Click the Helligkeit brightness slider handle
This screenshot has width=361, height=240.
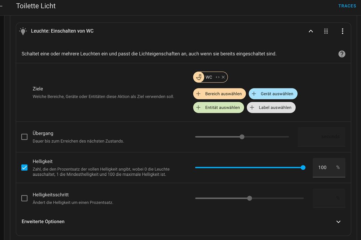(303, 168)
